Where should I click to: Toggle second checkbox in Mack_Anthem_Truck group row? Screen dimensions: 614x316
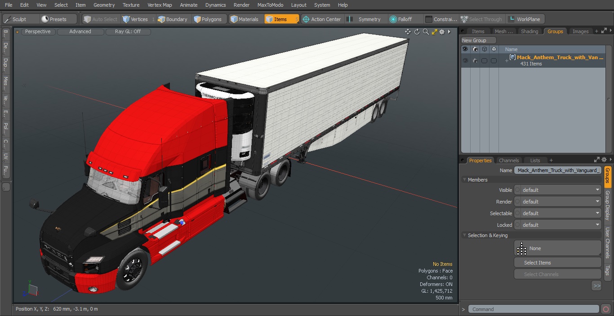click(x=494, y=61)
